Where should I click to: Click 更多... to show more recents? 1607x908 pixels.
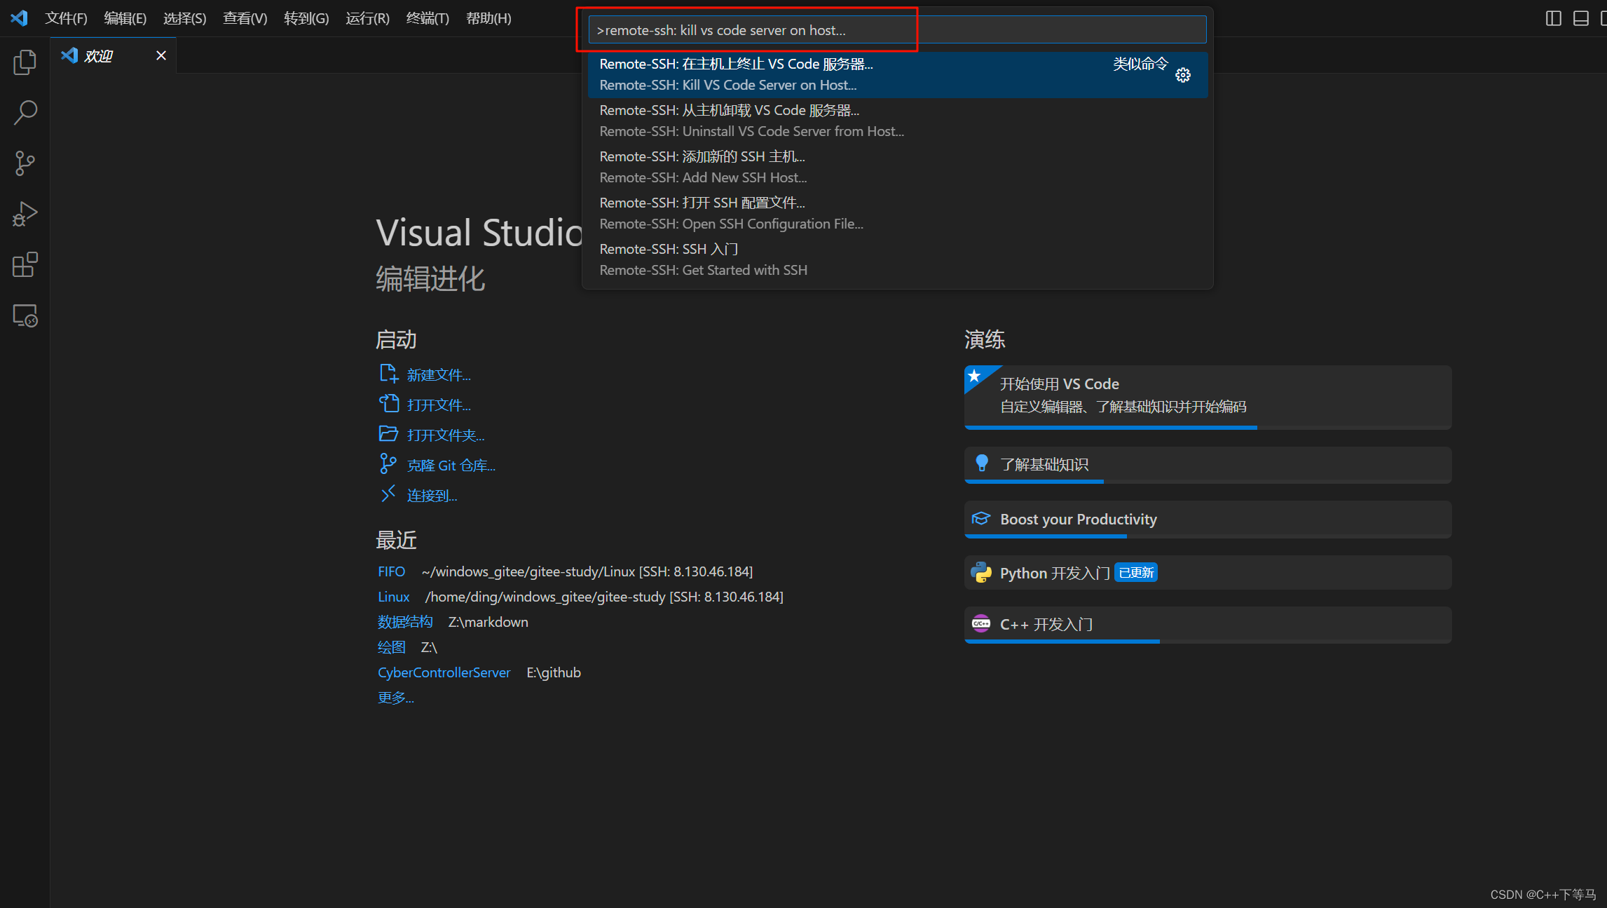(395, 698)
